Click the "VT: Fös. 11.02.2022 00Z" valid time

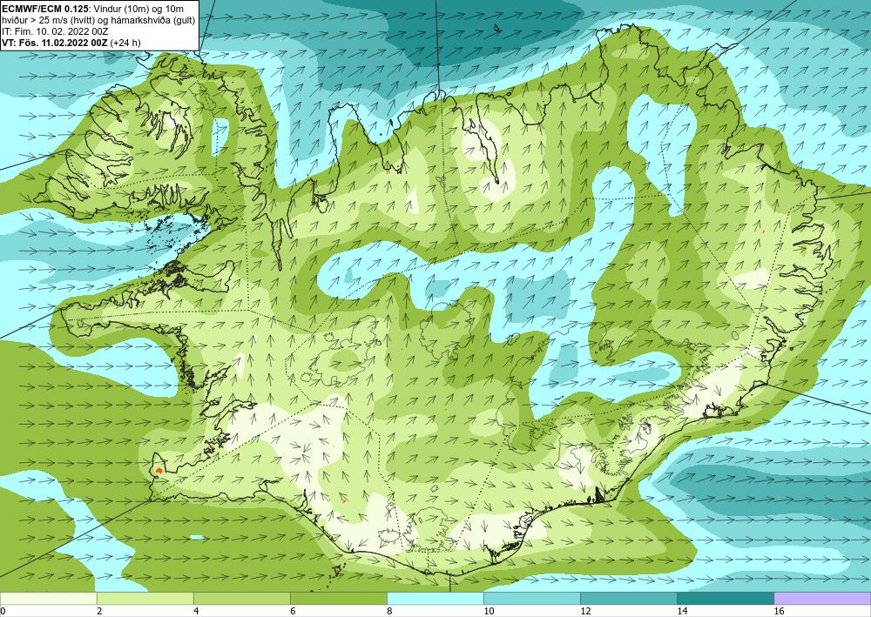coord(55,43)
